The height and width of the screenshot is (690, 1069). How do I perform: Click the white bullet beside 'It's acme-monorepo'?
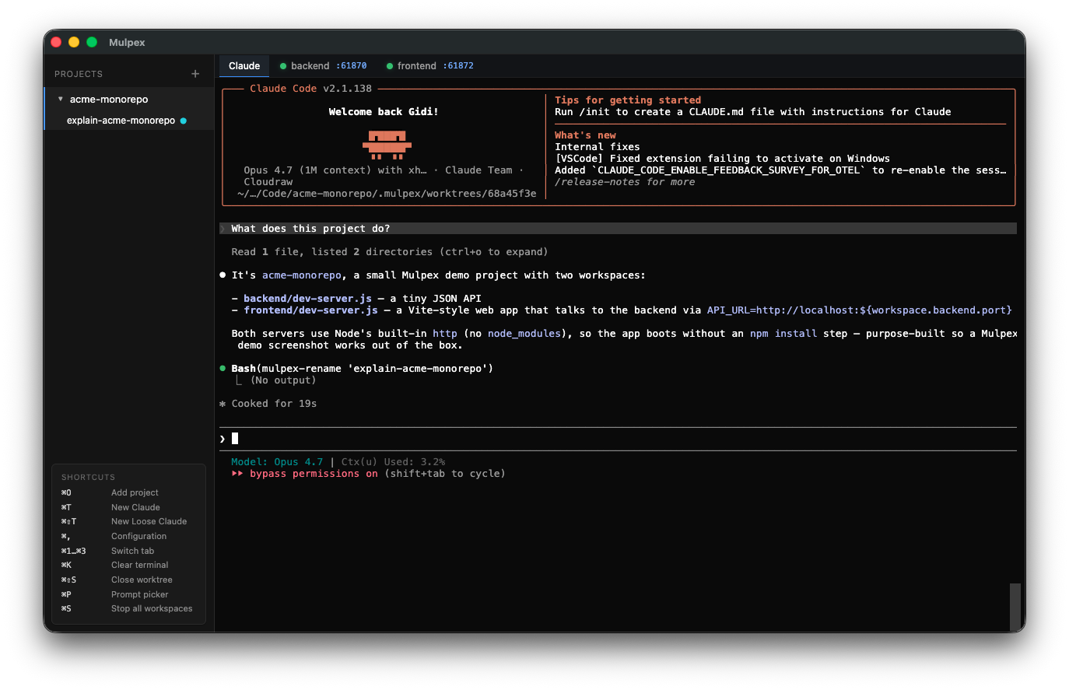(x=223, y=275)
